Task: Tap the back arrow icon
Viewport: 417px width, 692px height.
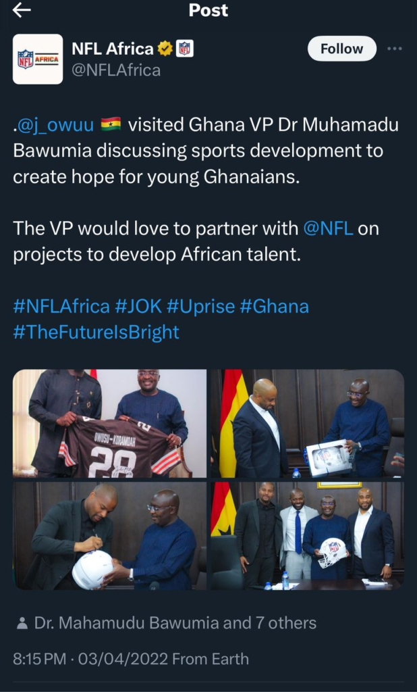Action: click(x=22, y=9)
